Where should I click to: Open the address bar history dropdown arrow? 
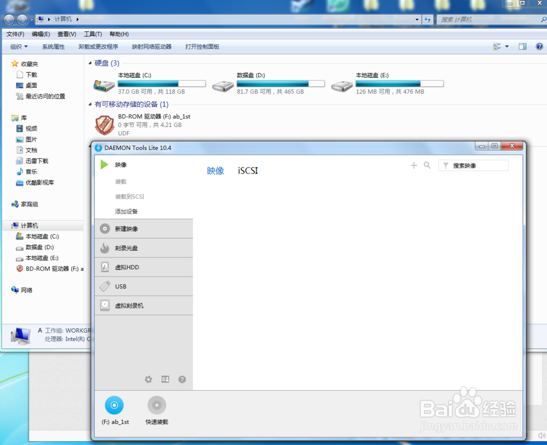coord(417,20)
